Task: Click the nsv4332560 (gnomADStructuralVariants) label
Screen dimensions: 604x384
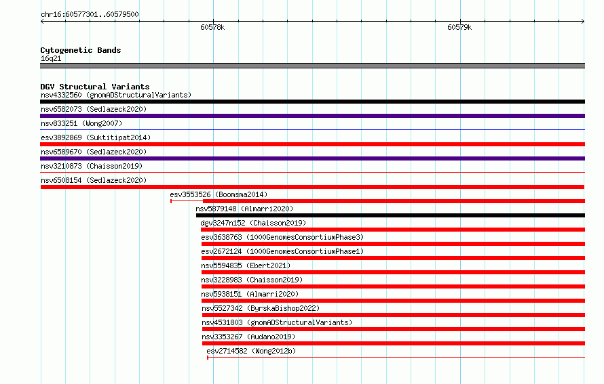Action: (x=116, y=95)
